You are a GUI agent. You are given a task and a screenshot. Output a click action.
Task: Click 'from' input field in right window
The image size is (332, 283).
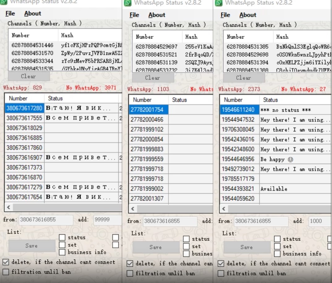[261, 221]
